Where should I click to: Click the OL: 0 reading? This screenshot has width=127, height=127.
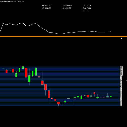[85, 11]
